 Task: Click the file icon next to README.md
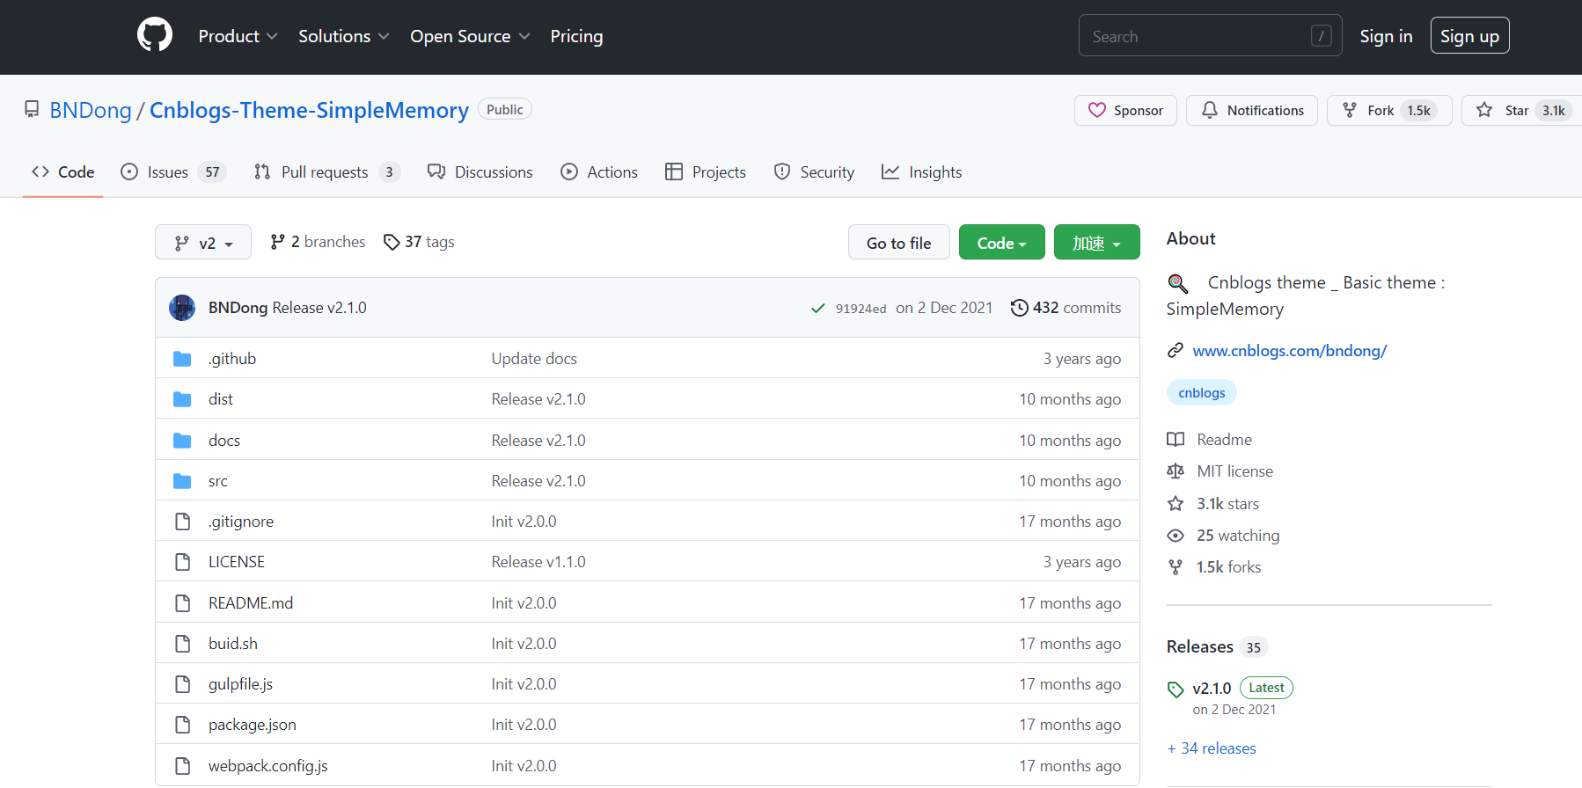(x=182, y=603)
